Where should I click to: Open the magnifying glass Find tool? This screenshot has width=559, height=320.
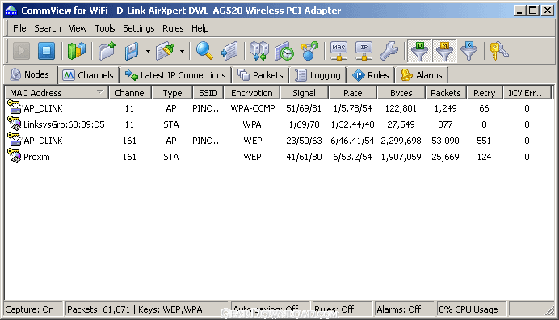click(x=204, y=51)
